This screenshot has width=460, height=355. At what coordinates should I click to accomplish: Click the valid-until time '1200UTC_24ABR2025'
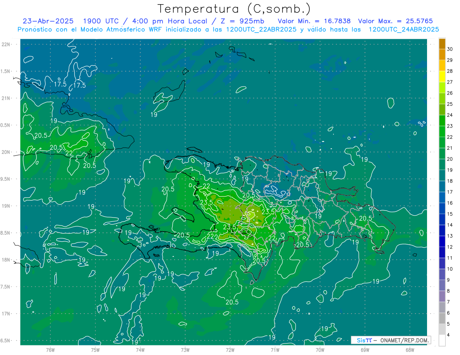404,29
